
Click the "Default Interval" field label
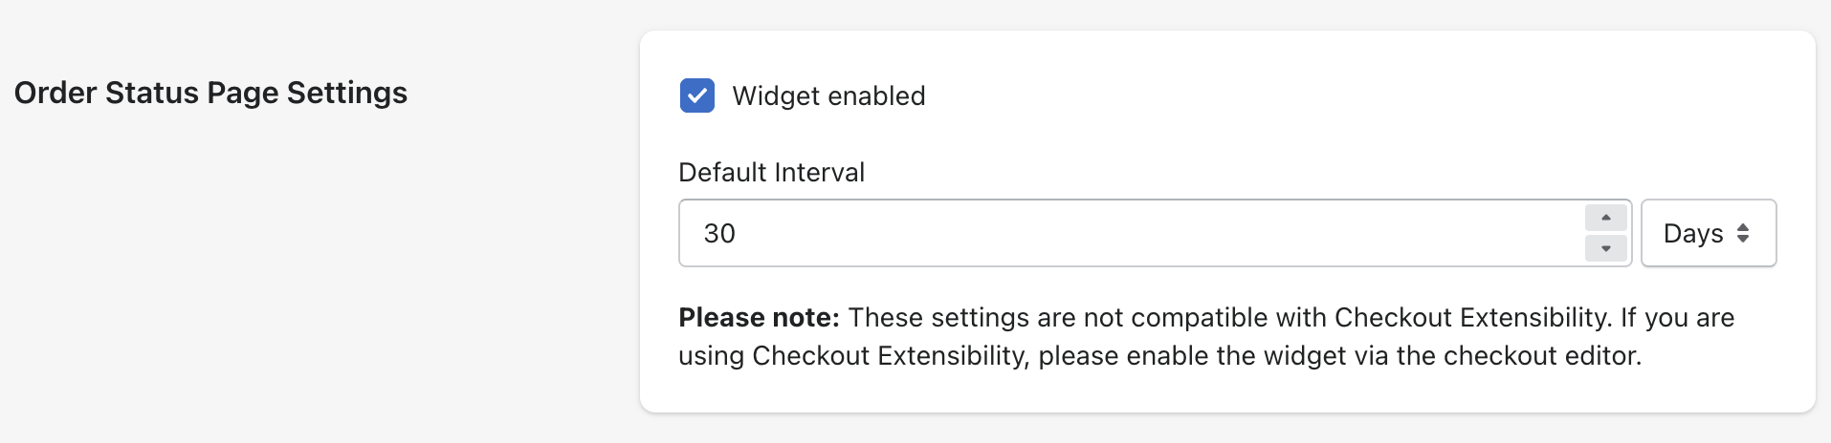771,173
